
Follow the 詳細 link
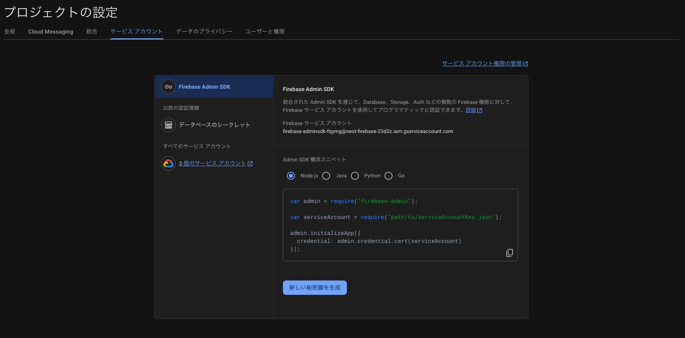(x=471, y=110)
